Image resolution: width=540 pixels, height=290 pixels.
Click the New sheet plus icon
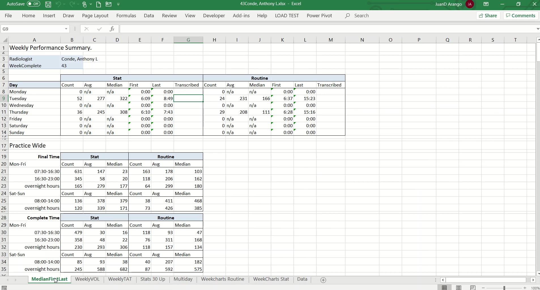[323, 280]
